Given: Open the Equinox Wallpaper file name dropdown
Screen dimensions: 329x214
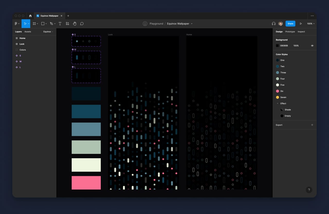Looking at the screenshot, I should (x=191, y=23).
